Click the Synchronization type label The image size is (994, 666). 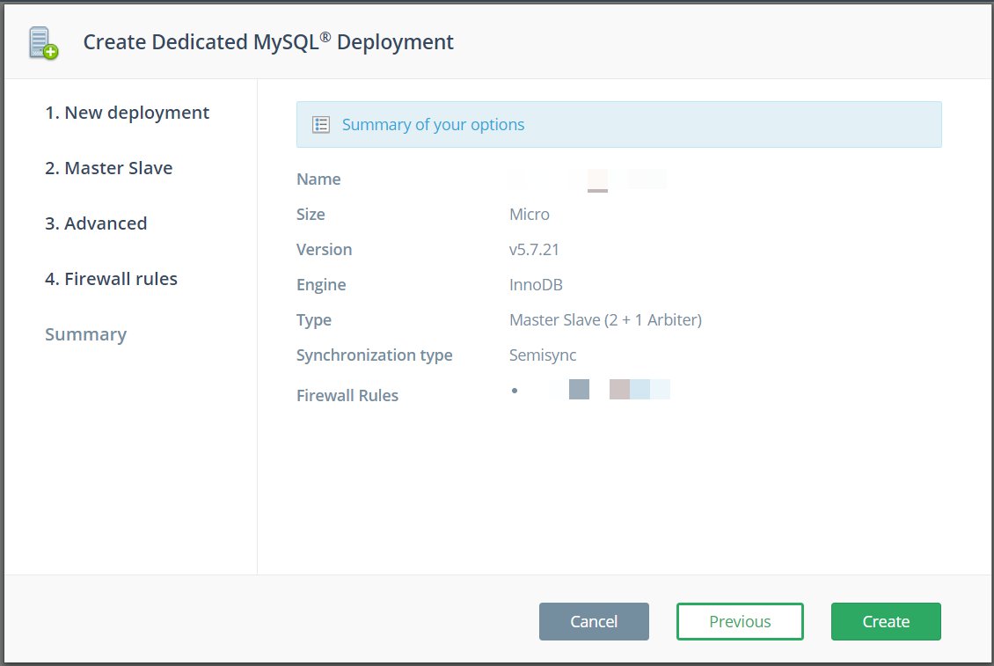click(x=374, y=355)
